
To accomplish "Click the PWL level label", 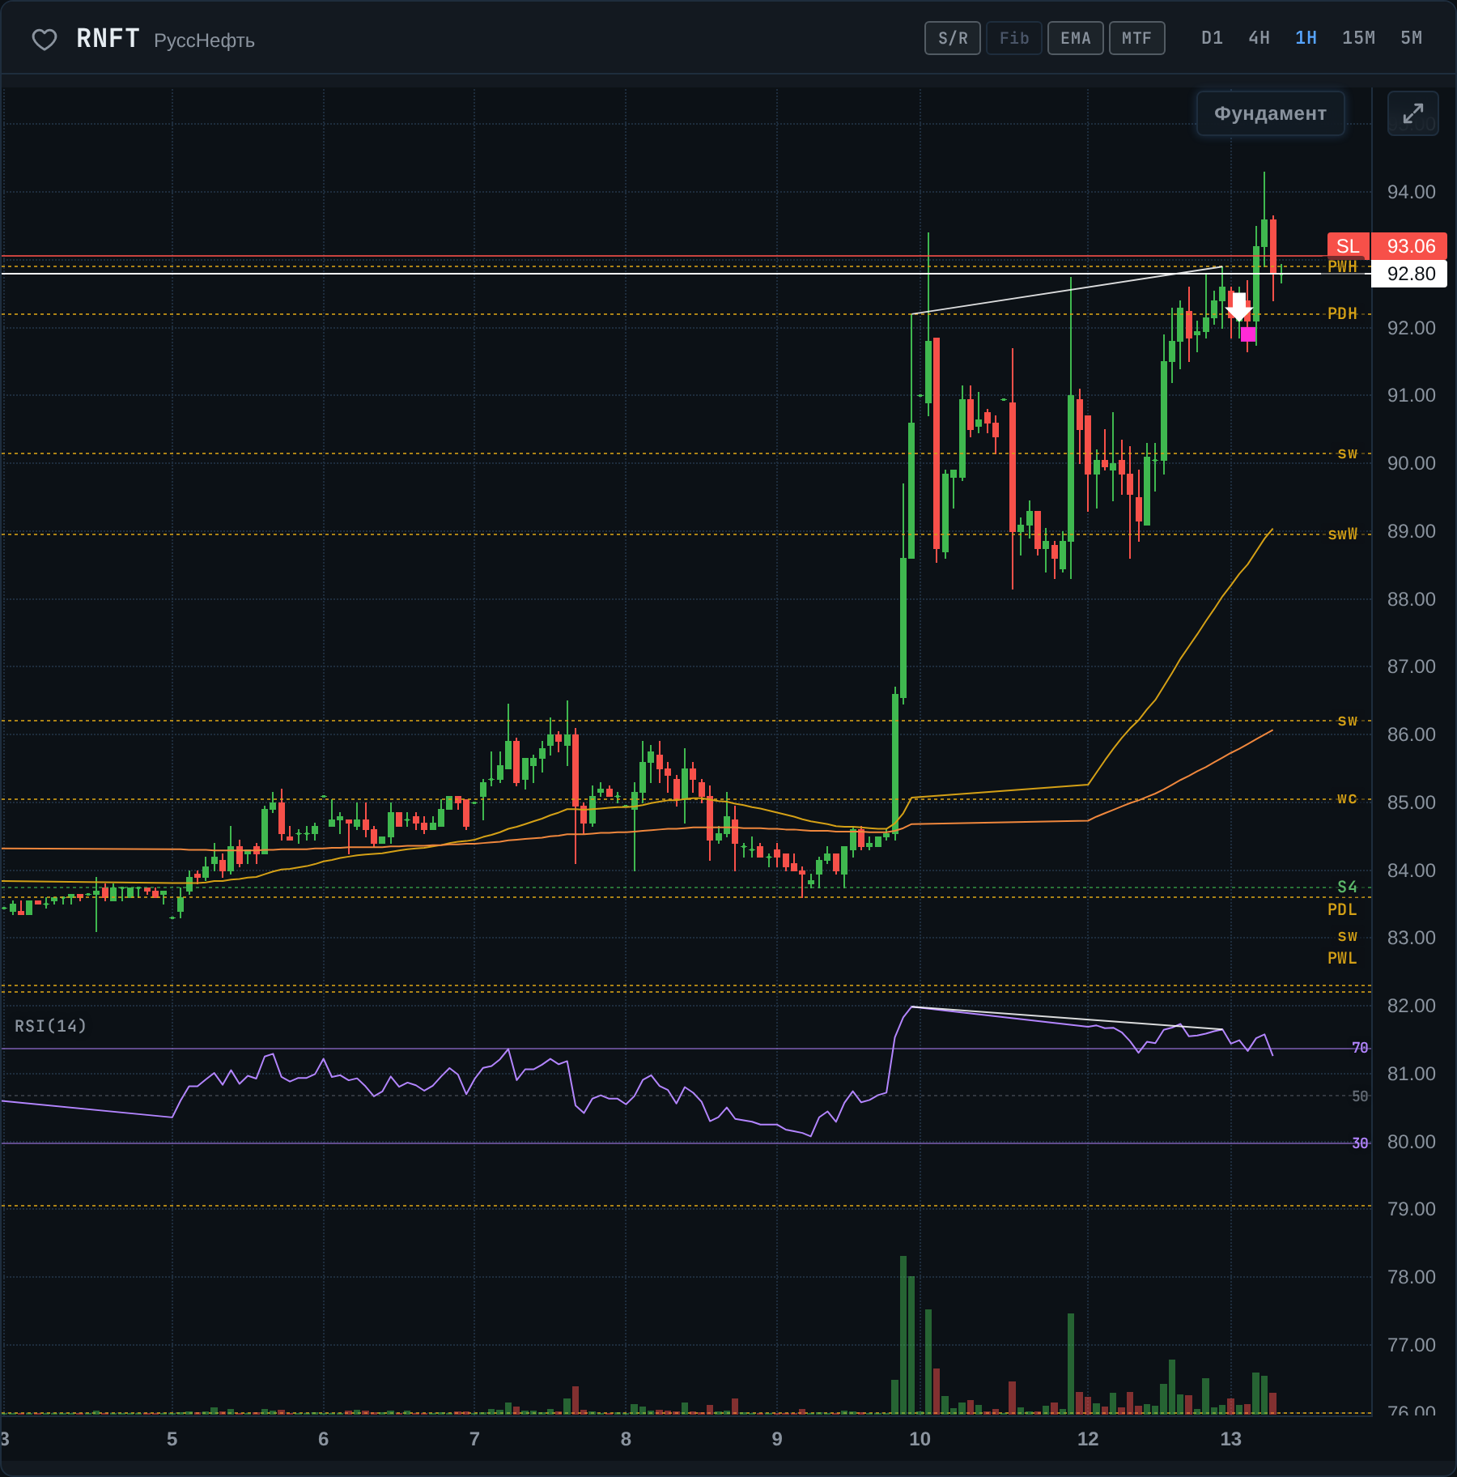I will [x=1342, y=958].
